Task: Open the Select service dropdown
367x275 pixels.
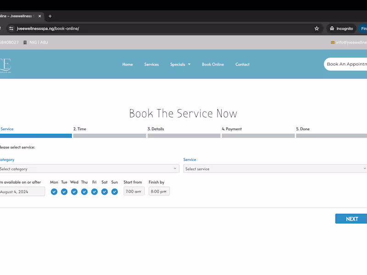Action: point(275,169)
